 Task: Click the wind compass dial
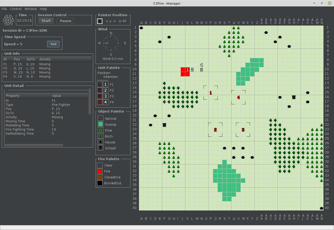coord(111,43)
